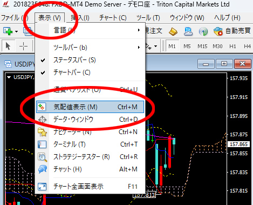The image size is (253, 205).
Task: Select the M15 timeframe button
Action: point(202,47)
